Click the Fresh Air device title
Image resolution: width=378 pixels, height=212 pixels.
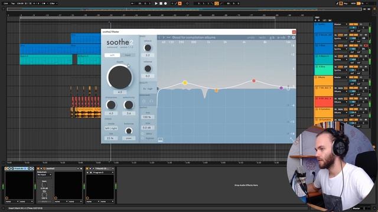[19, 168]
